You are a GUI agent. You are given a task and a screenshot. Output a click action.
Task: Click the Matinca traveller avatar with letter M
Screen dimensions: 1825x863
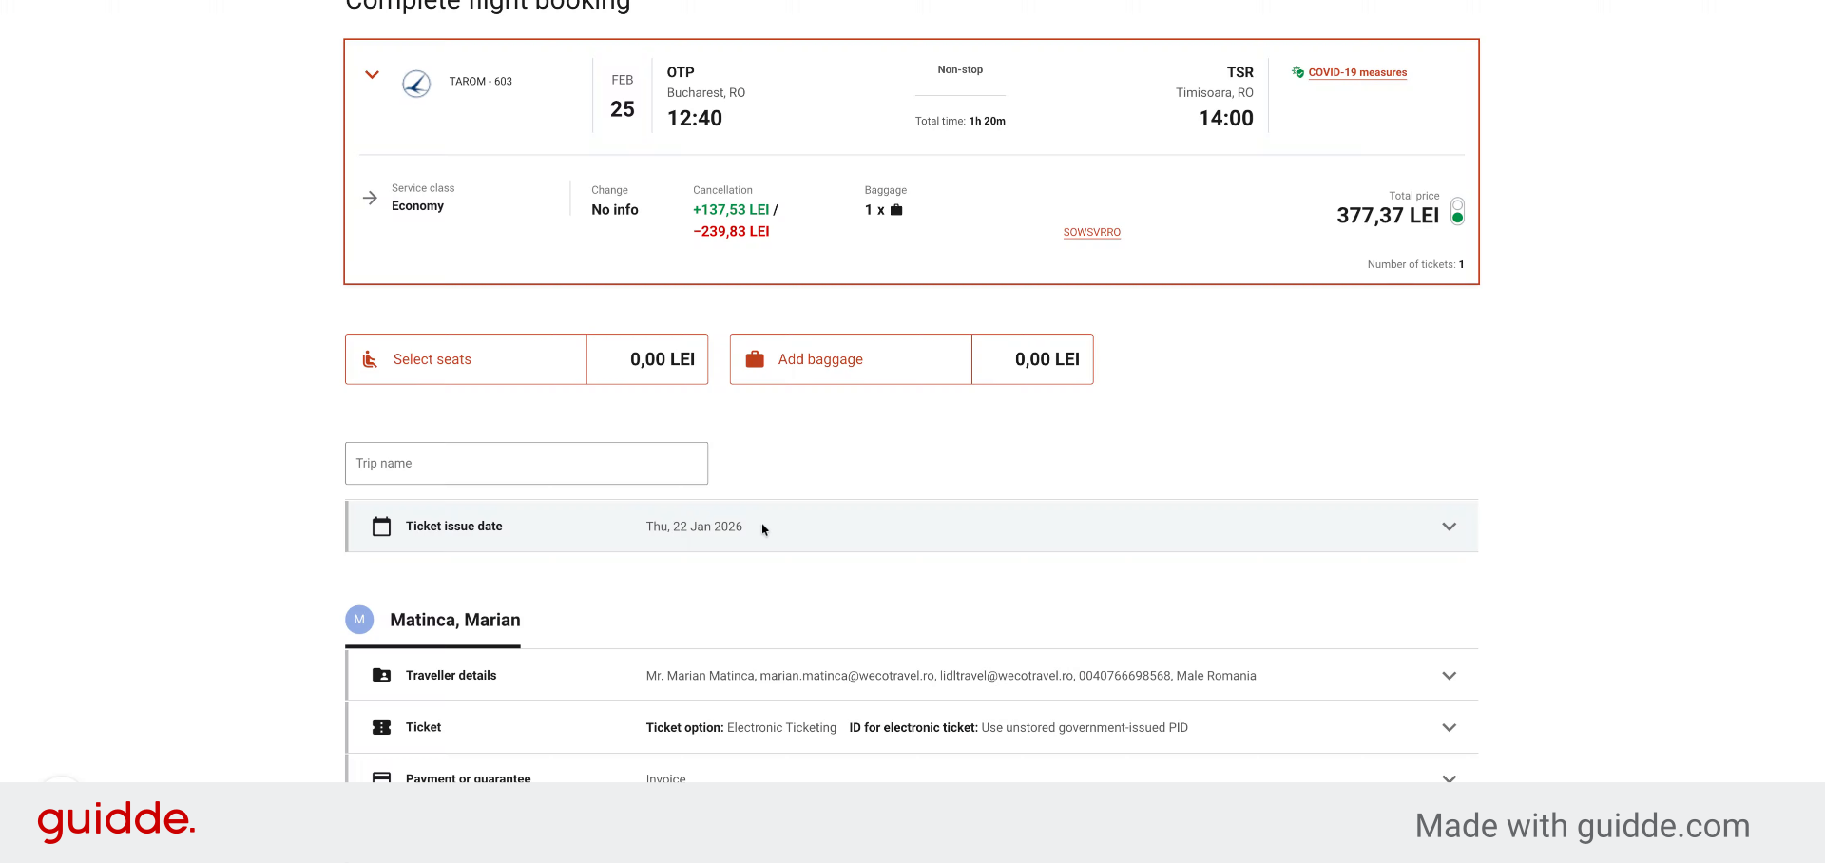(x=359, y=620)
